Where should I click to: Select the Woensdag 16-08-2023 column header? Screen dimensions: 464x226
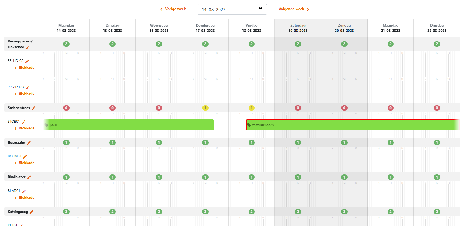pos(159,28)
